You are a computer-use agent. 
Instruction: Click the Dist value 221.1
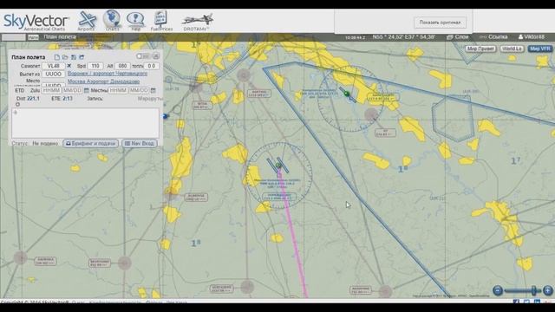(33, 99)
